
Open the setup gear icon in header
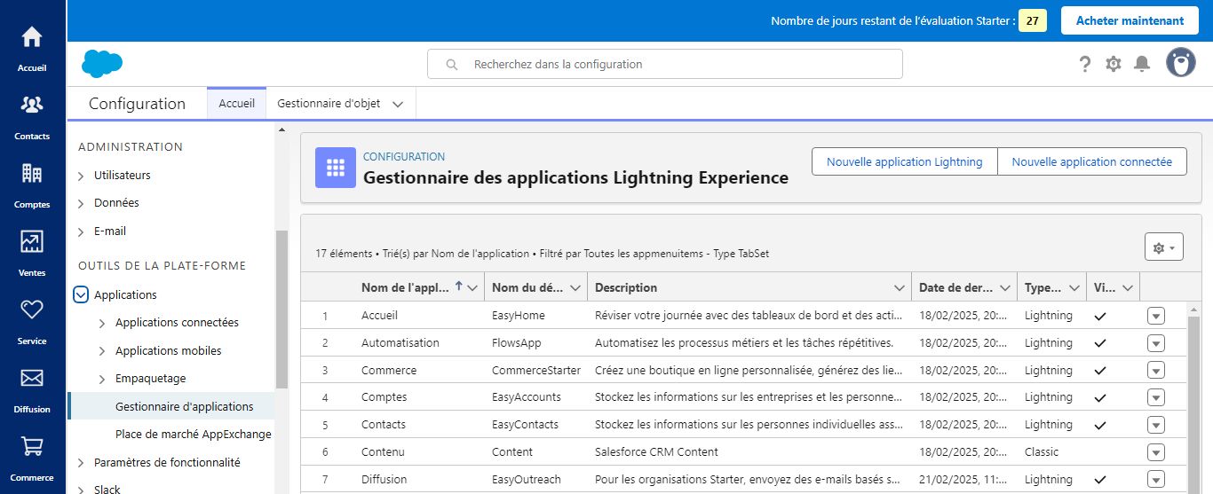click(x=1114, y=64)
